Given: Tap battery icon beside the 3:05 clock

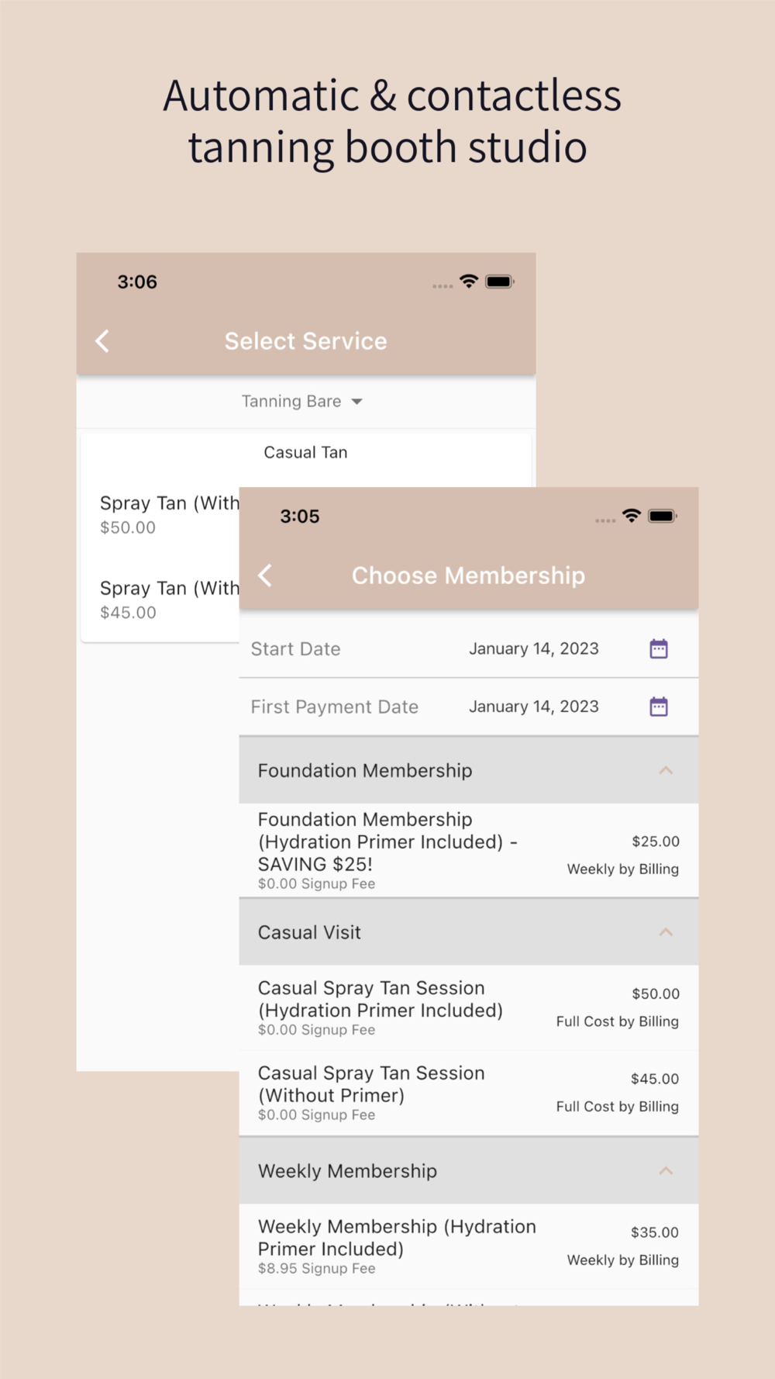Looking at the screenshot, I should tap(663, 516).
